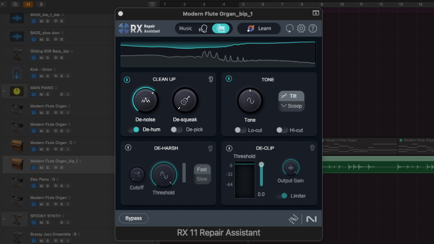Select the voice/dialogue mode head icon
Viewport: 434px width, 244px height.
tap(203, 28)
